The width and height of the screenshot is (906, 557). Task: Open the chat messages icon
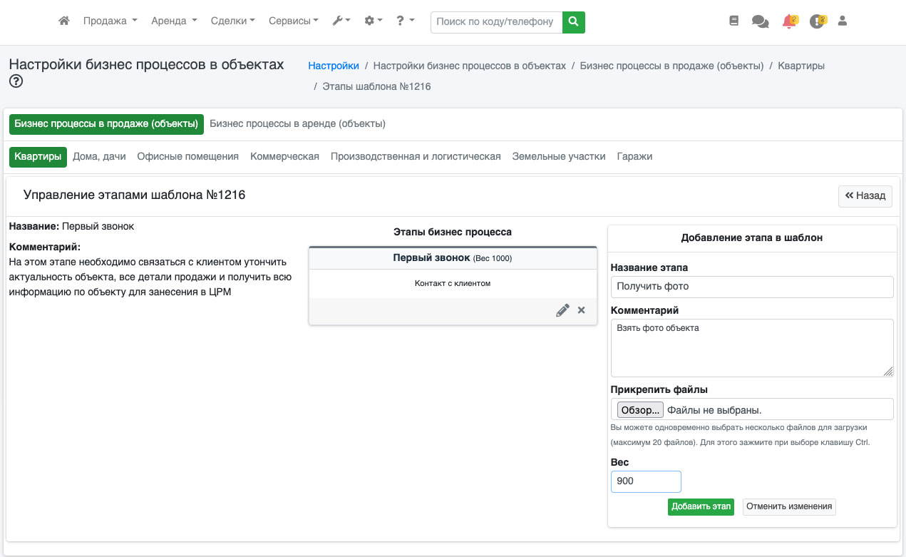760,22
